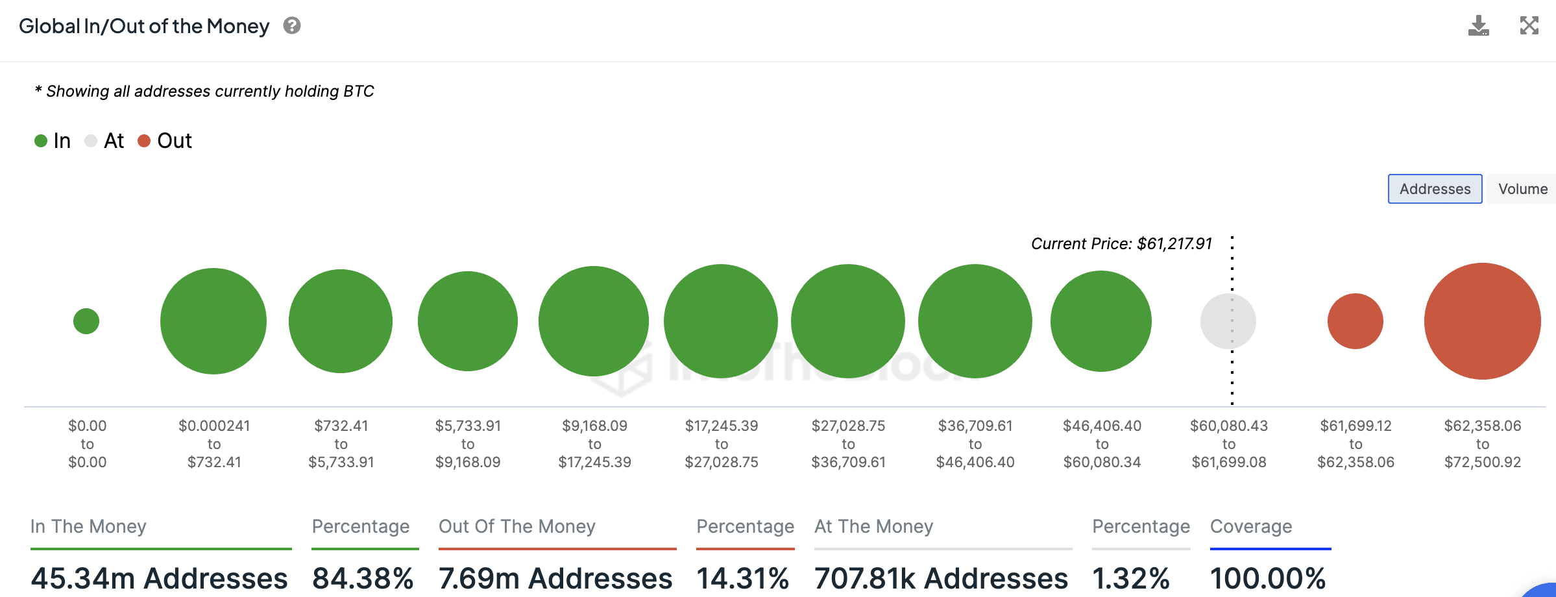This screenshot has width=1556, height=597.
Task: Click the 84.38% percentage value
Action: 363,578
